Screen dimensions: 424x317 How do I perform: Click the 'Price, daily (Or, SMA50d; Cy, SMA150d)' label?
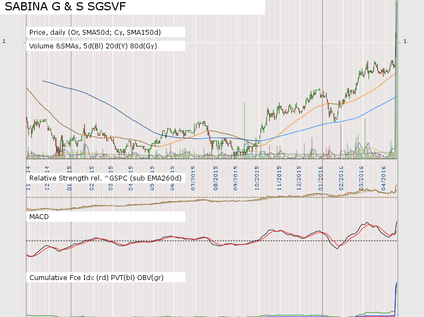[95, 33]
